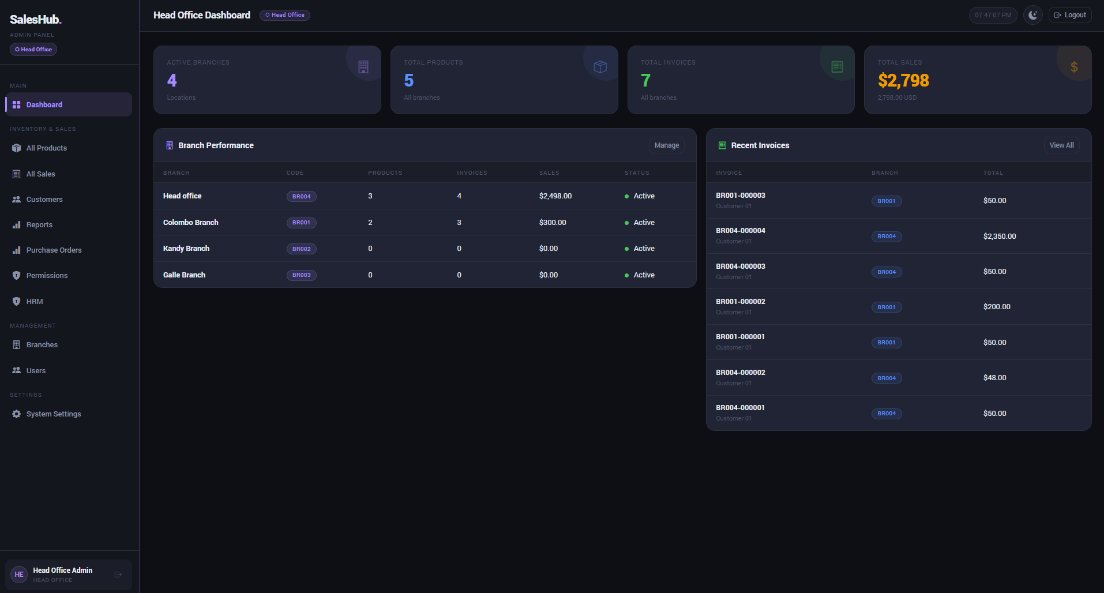Click Manage in Branch Performance panel

[667, 145]
